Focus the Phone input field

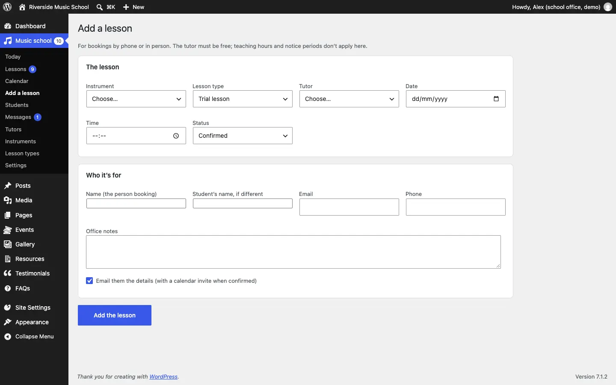456,207
